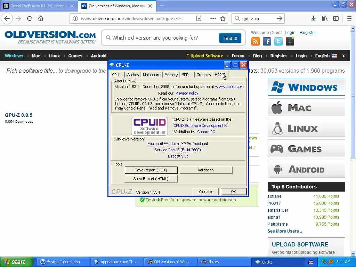Open the Firefox hamburger menu

click(x=349, y=19)
